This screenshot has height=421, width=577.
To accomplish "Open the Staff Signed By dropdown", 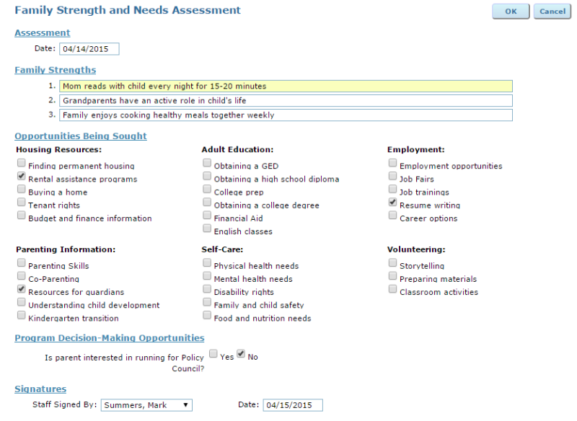I will tap(147, 405).
